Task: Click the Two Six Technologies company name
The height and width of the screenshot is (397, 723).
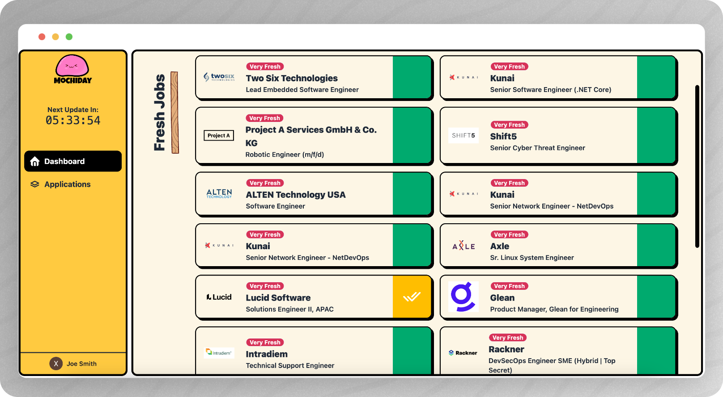Action: tap(292, 78)
